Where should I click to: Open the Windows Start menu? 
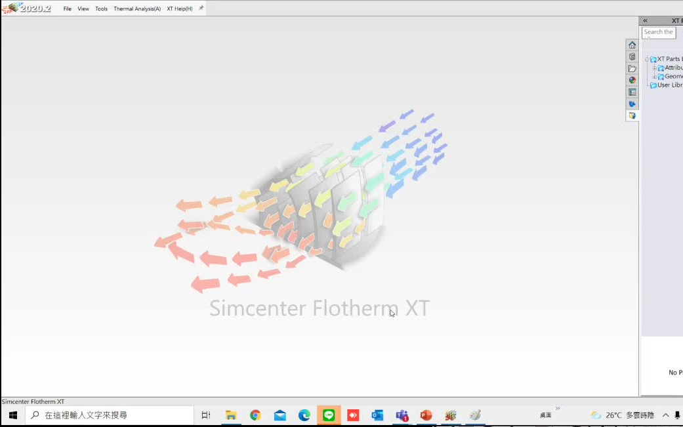pyautogui.click(x=12, y=415)
